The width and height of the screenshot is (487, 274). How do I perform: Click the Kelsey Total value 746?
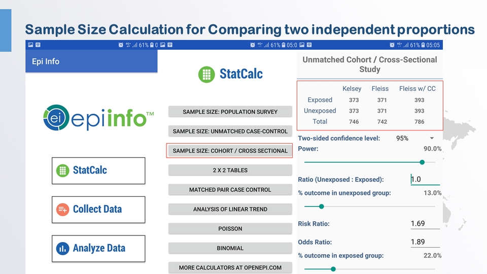pos(354,122)
